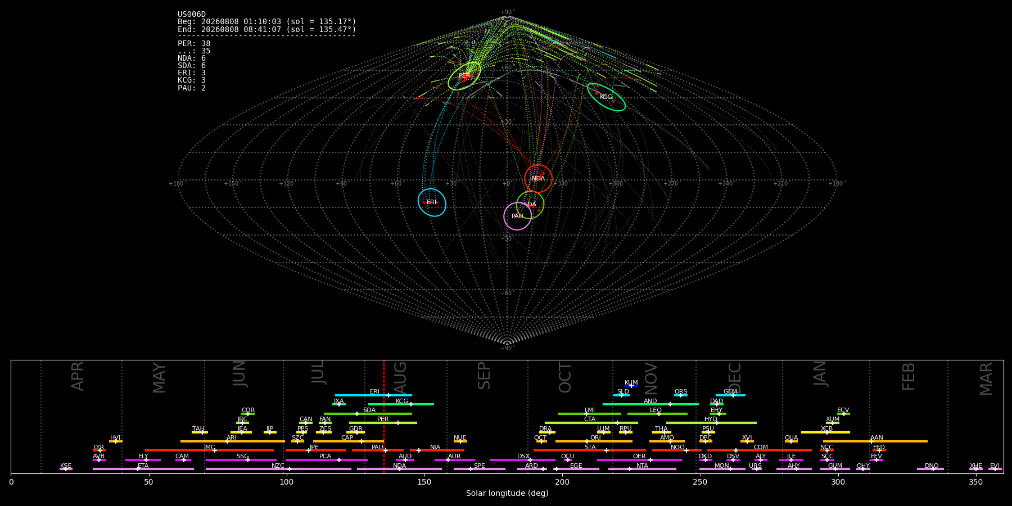
Task: Click the LEO shower activity bar
Action: pos(657,413)
